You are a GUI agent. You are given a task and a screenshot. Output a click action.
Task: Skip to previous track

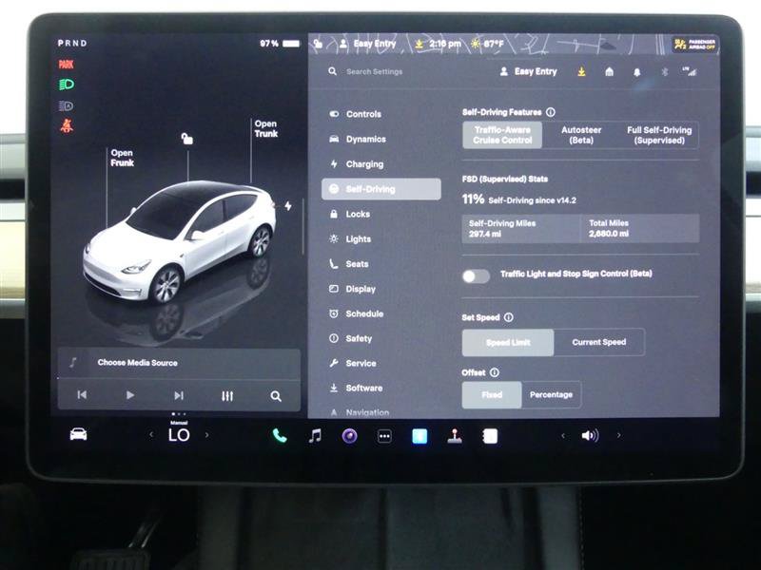(x=82, y=395)
